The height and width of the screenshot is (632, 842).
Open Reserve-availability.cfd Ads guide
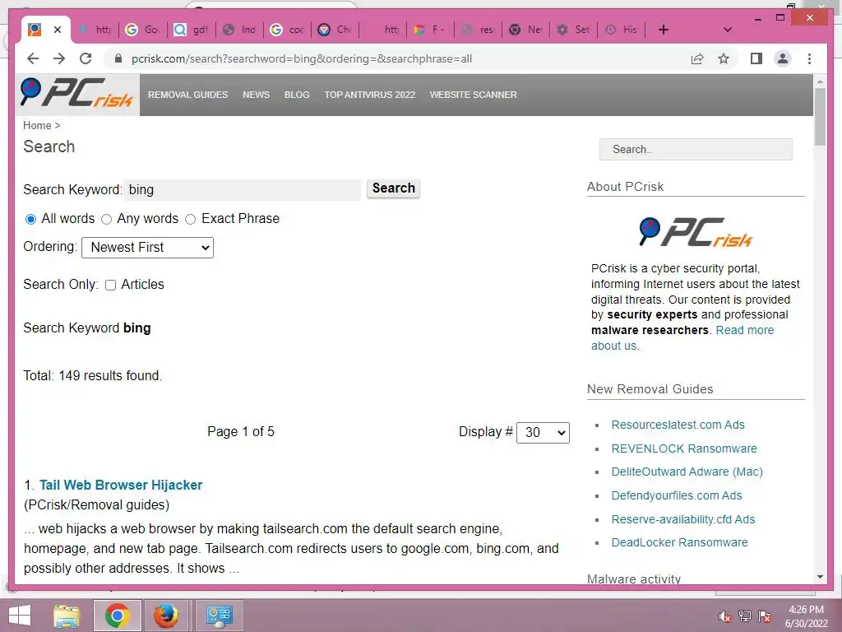click(x=683, y=519)
